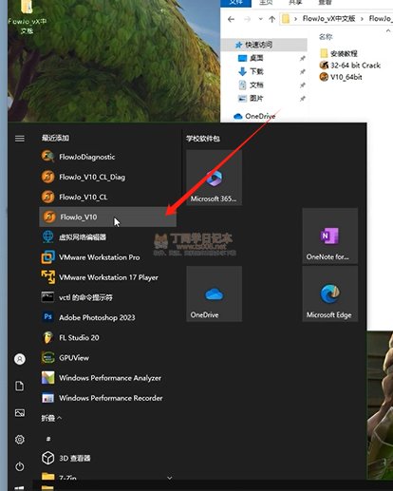Launch FlowJo_V10_CL_Diag from the Start menu
393x491 pixels.
pos(107,177)
